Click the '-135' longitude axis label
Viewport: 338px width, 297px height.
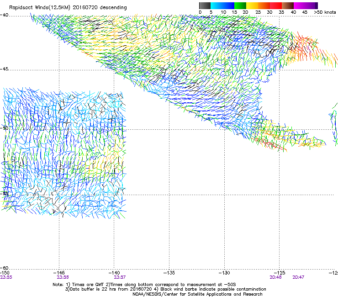(x=169, y=273)
